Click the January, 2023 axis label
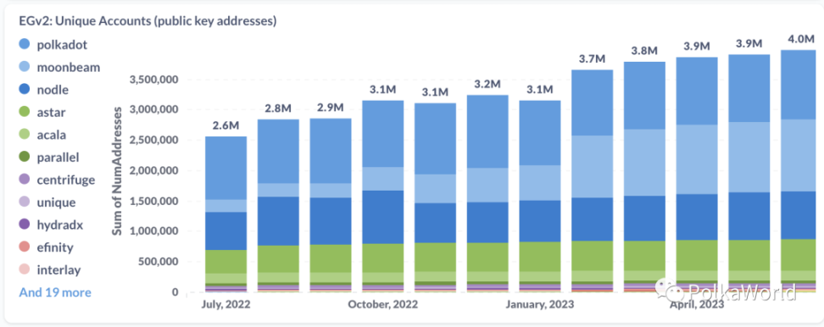 (540, 305)
